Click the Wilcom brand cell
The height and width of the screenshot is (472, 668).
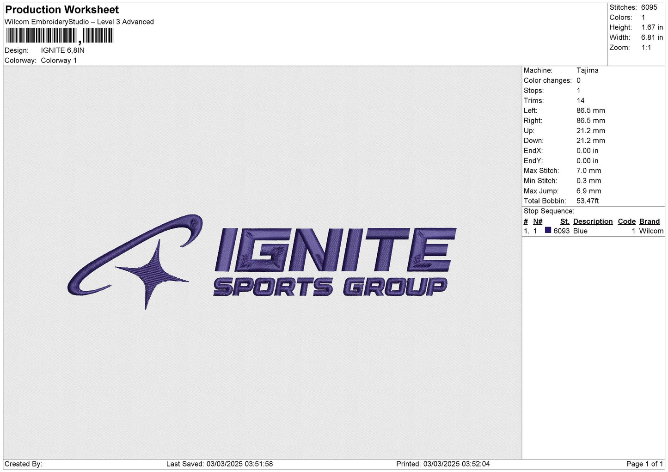pyautogui.click(x=651, y=231)
